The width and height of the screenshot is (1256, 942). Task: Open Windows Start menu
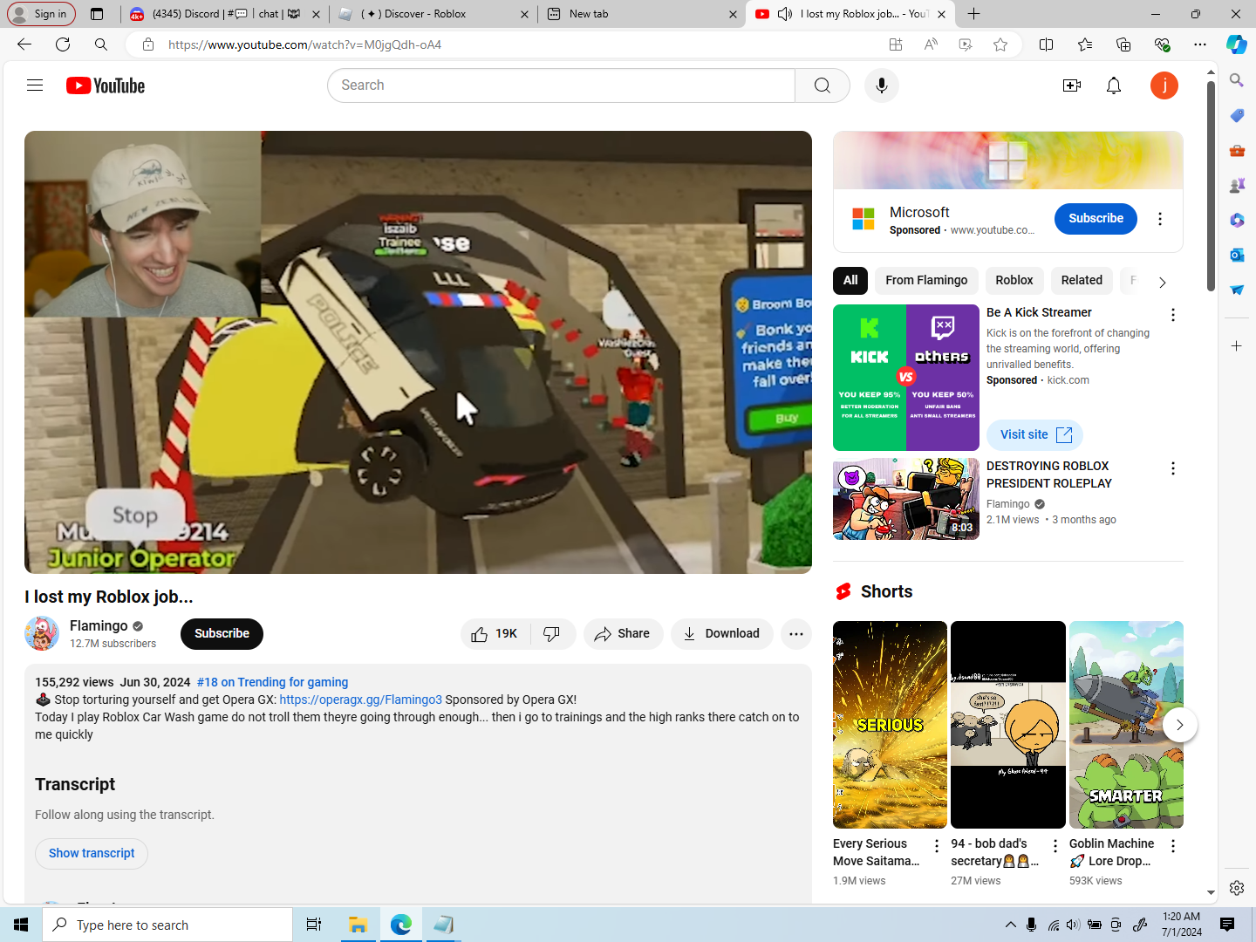21,925
